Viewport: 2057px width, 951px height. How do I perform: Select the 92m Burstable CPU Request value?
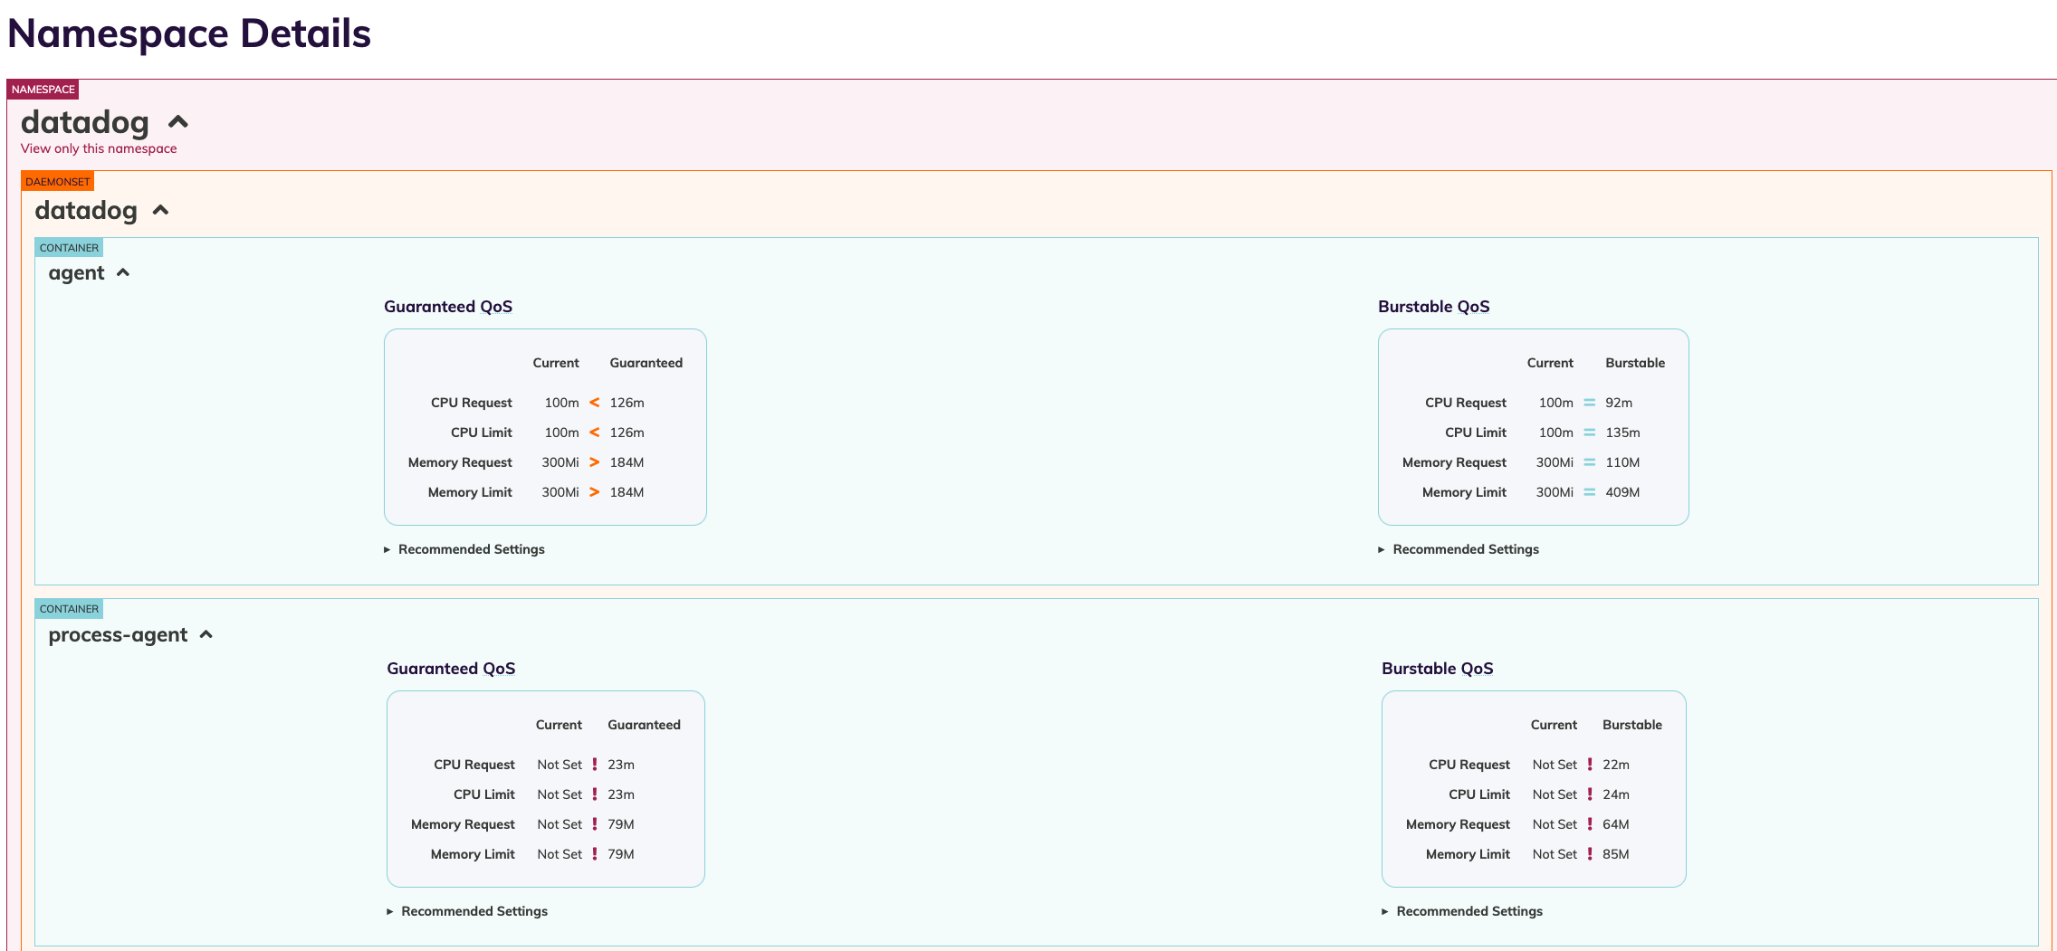(1619, 403)
